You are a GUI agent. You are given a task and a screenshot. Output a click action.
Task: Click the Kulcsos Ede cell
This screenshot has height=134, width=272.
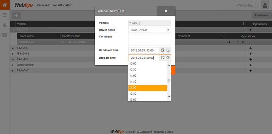[38, 42]
